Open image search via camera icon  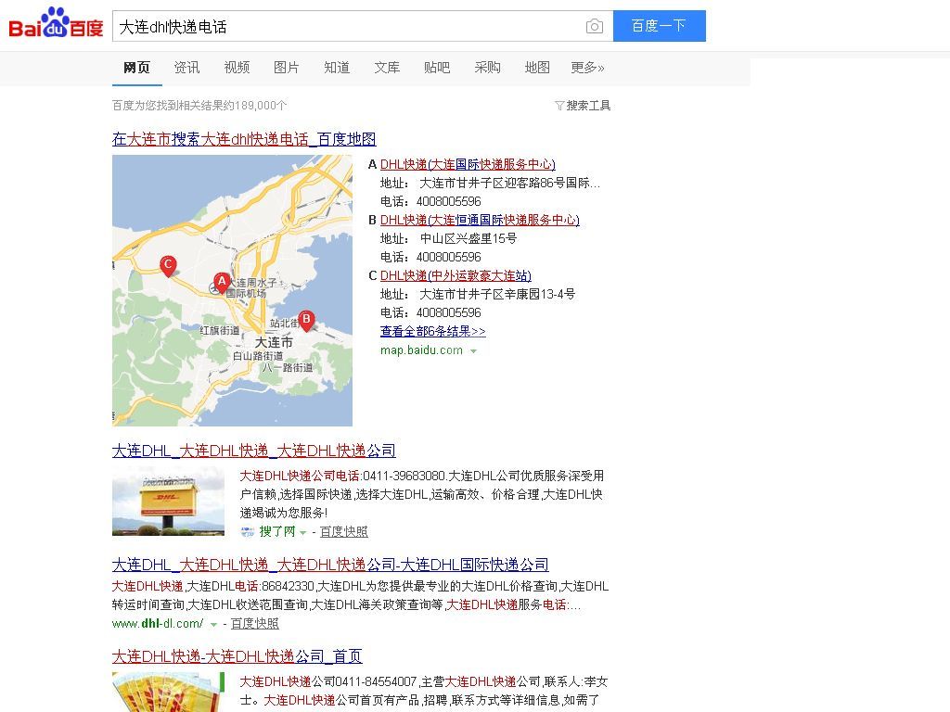tap(595, 26)
